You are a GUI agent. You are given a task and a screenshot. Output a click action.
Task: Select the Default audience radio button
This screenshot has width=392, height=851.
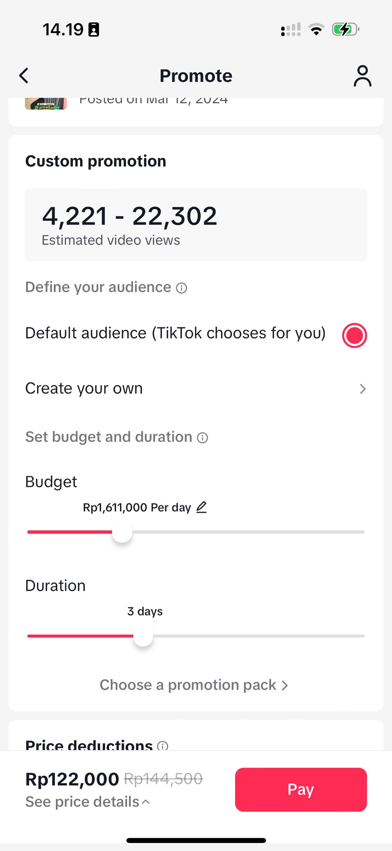[354, 335]
